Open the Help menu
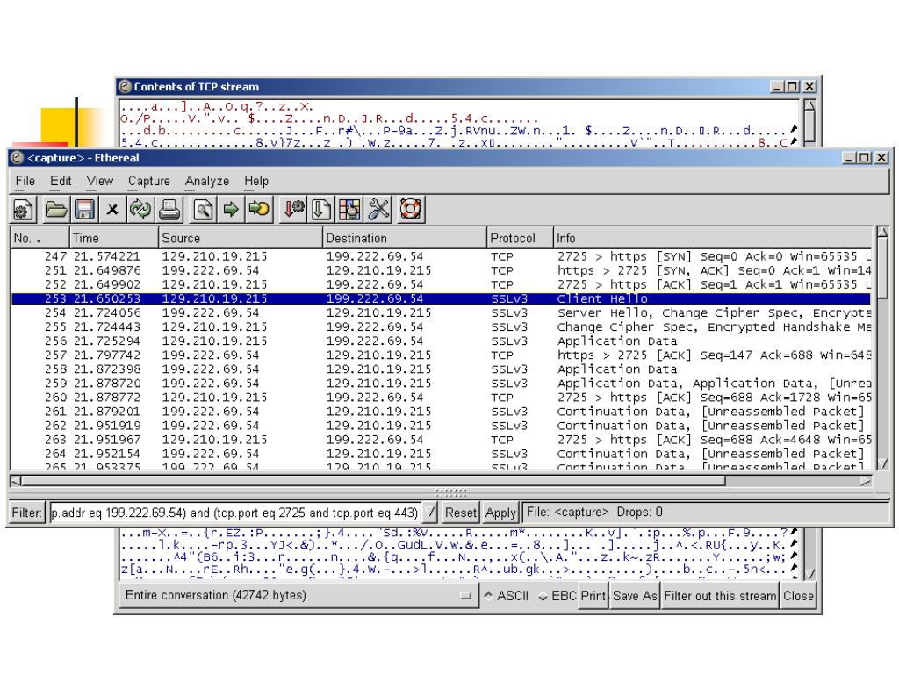Viewport: 899px width, 674px height. [x=256, y=181]
